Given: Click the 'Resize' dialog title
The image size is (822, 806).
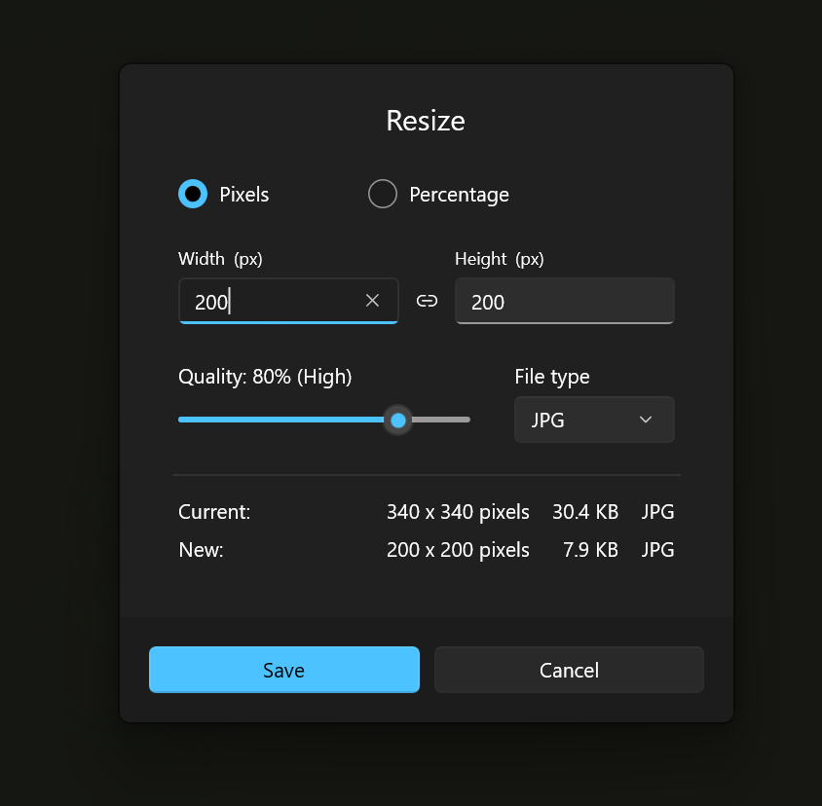Looking at the screenshot, I should (426, 121).
